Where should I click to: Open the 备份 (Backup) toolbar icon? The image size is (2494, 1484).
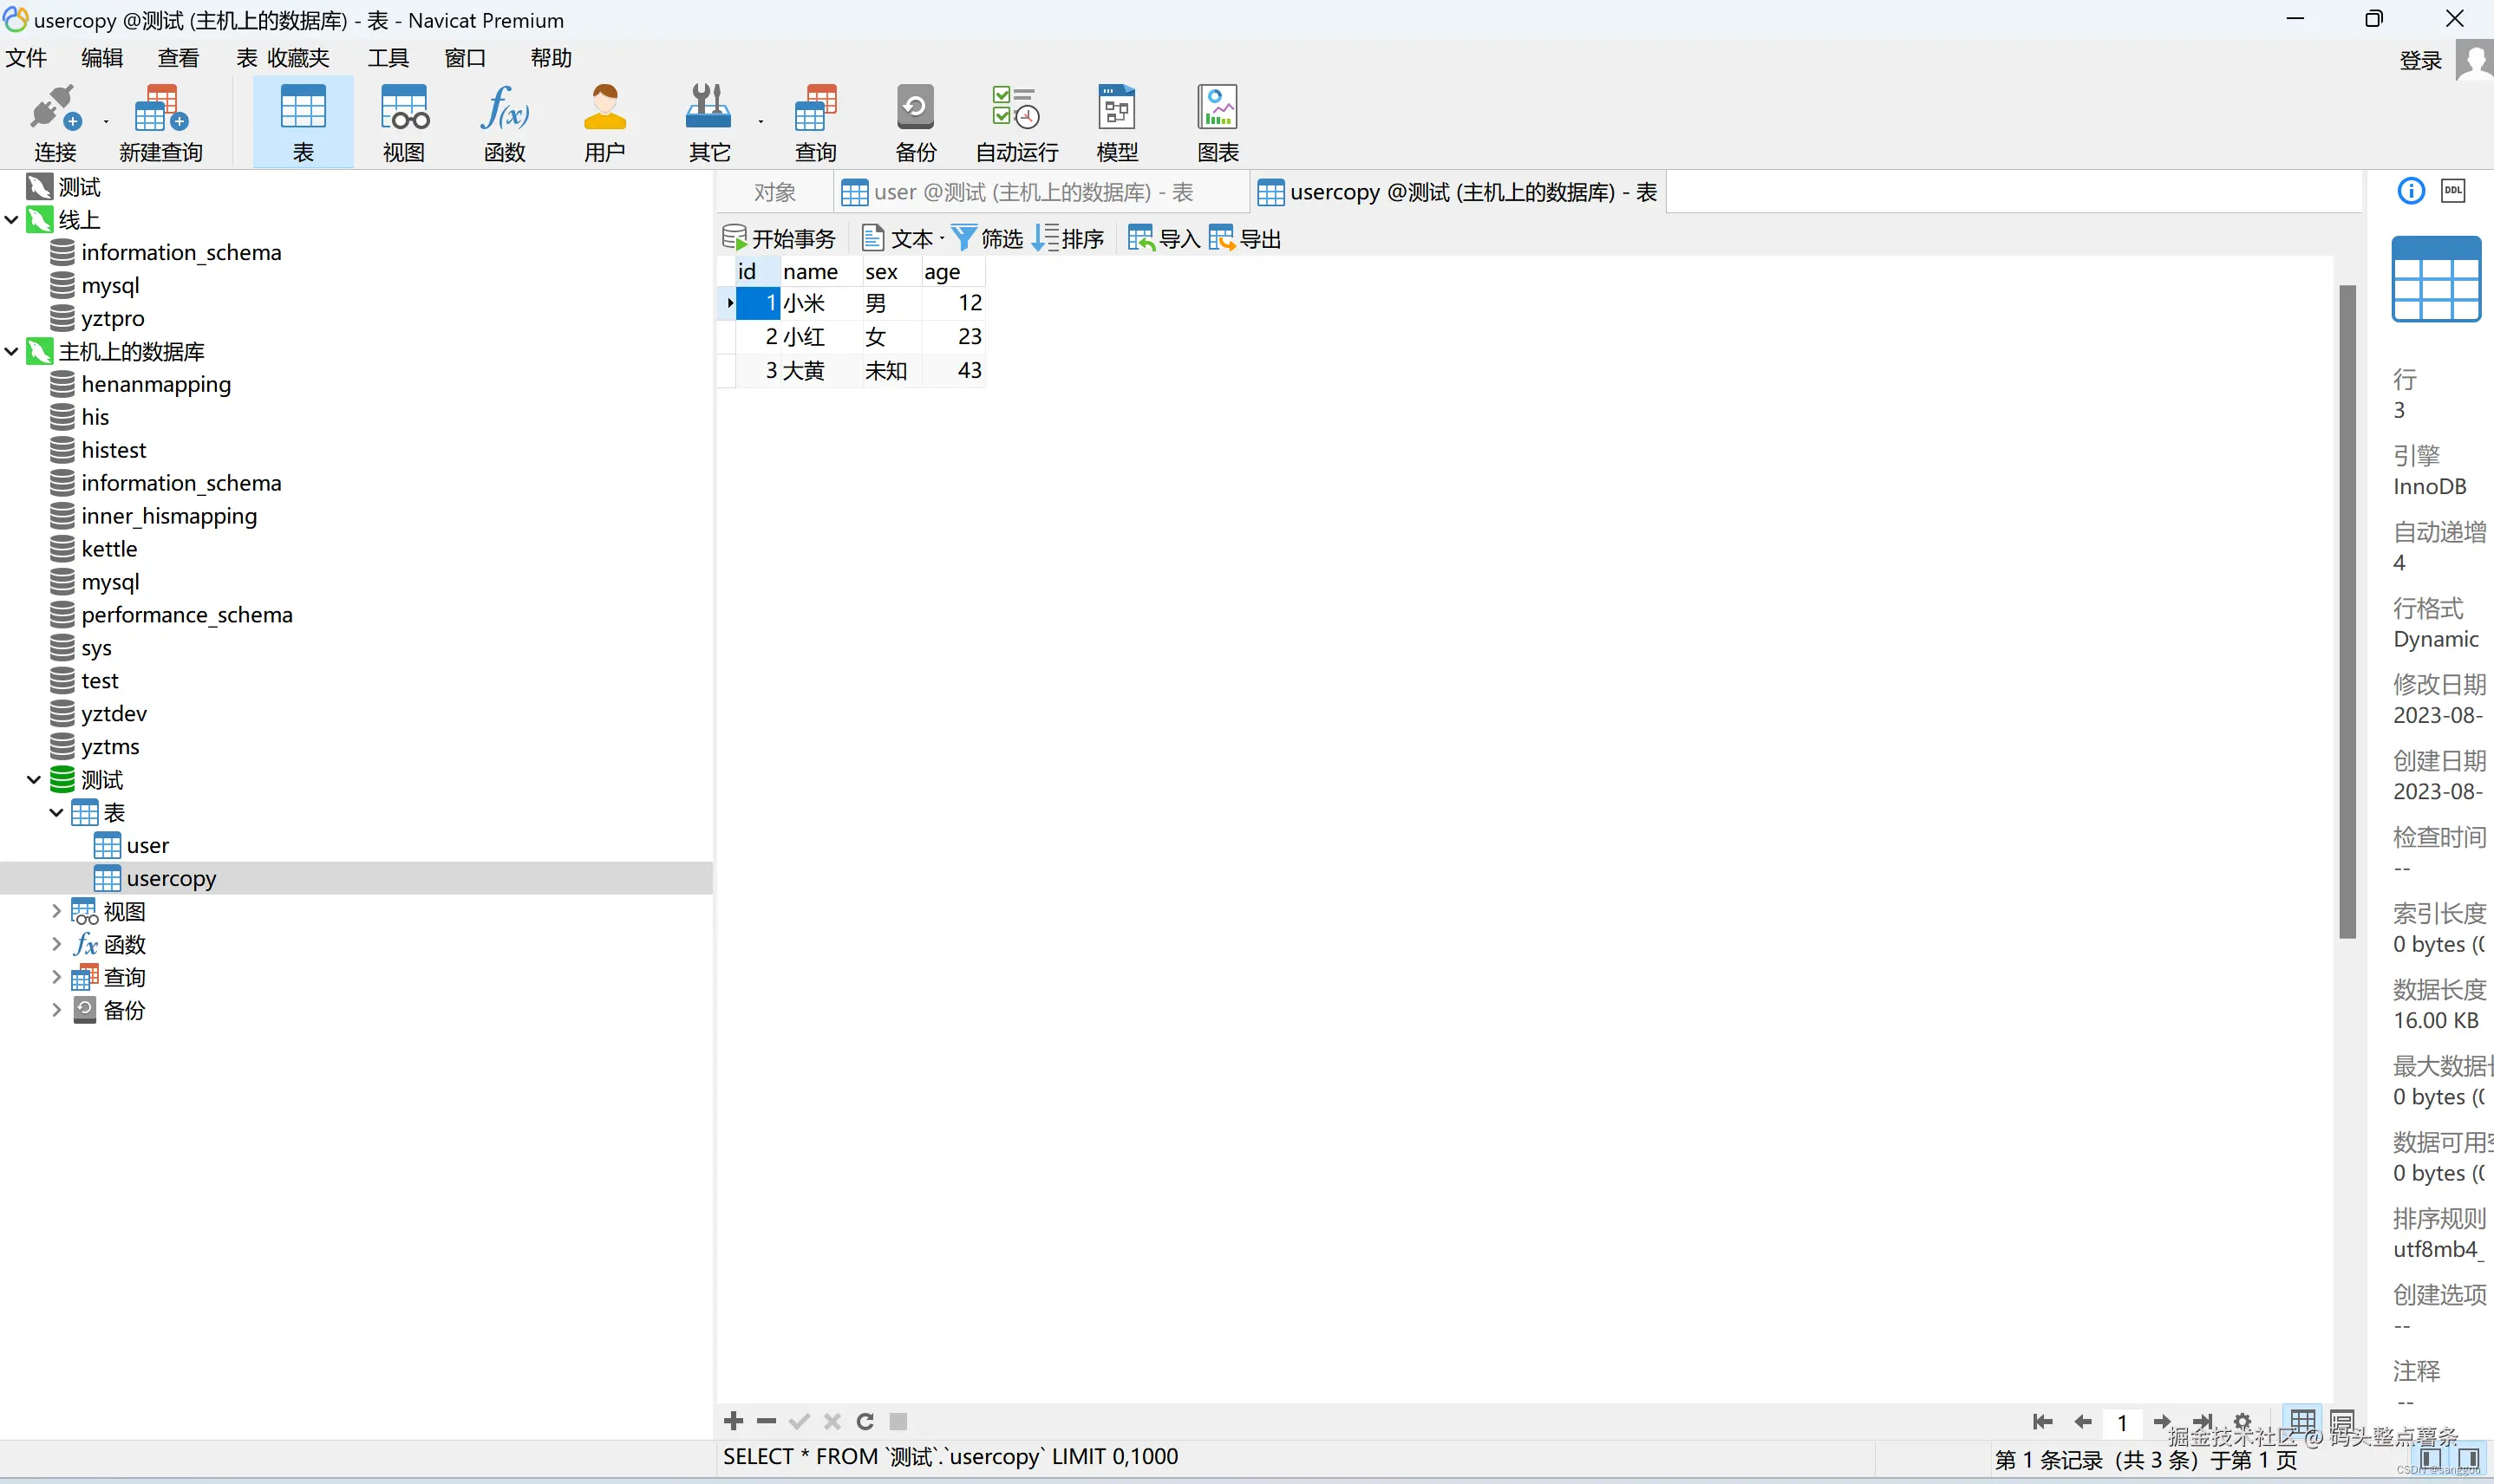pyautogui.click(x=914, y=122)
